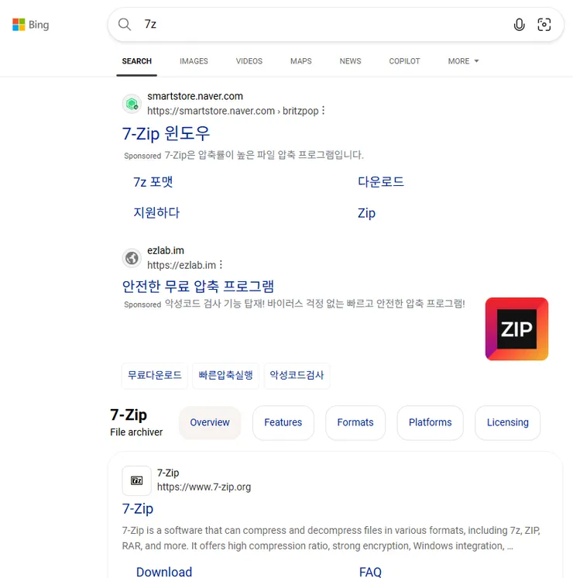Open options dots next to ezlab.im URL
Viewport: 573px width, 578px height.
click(x=221, y=264)
